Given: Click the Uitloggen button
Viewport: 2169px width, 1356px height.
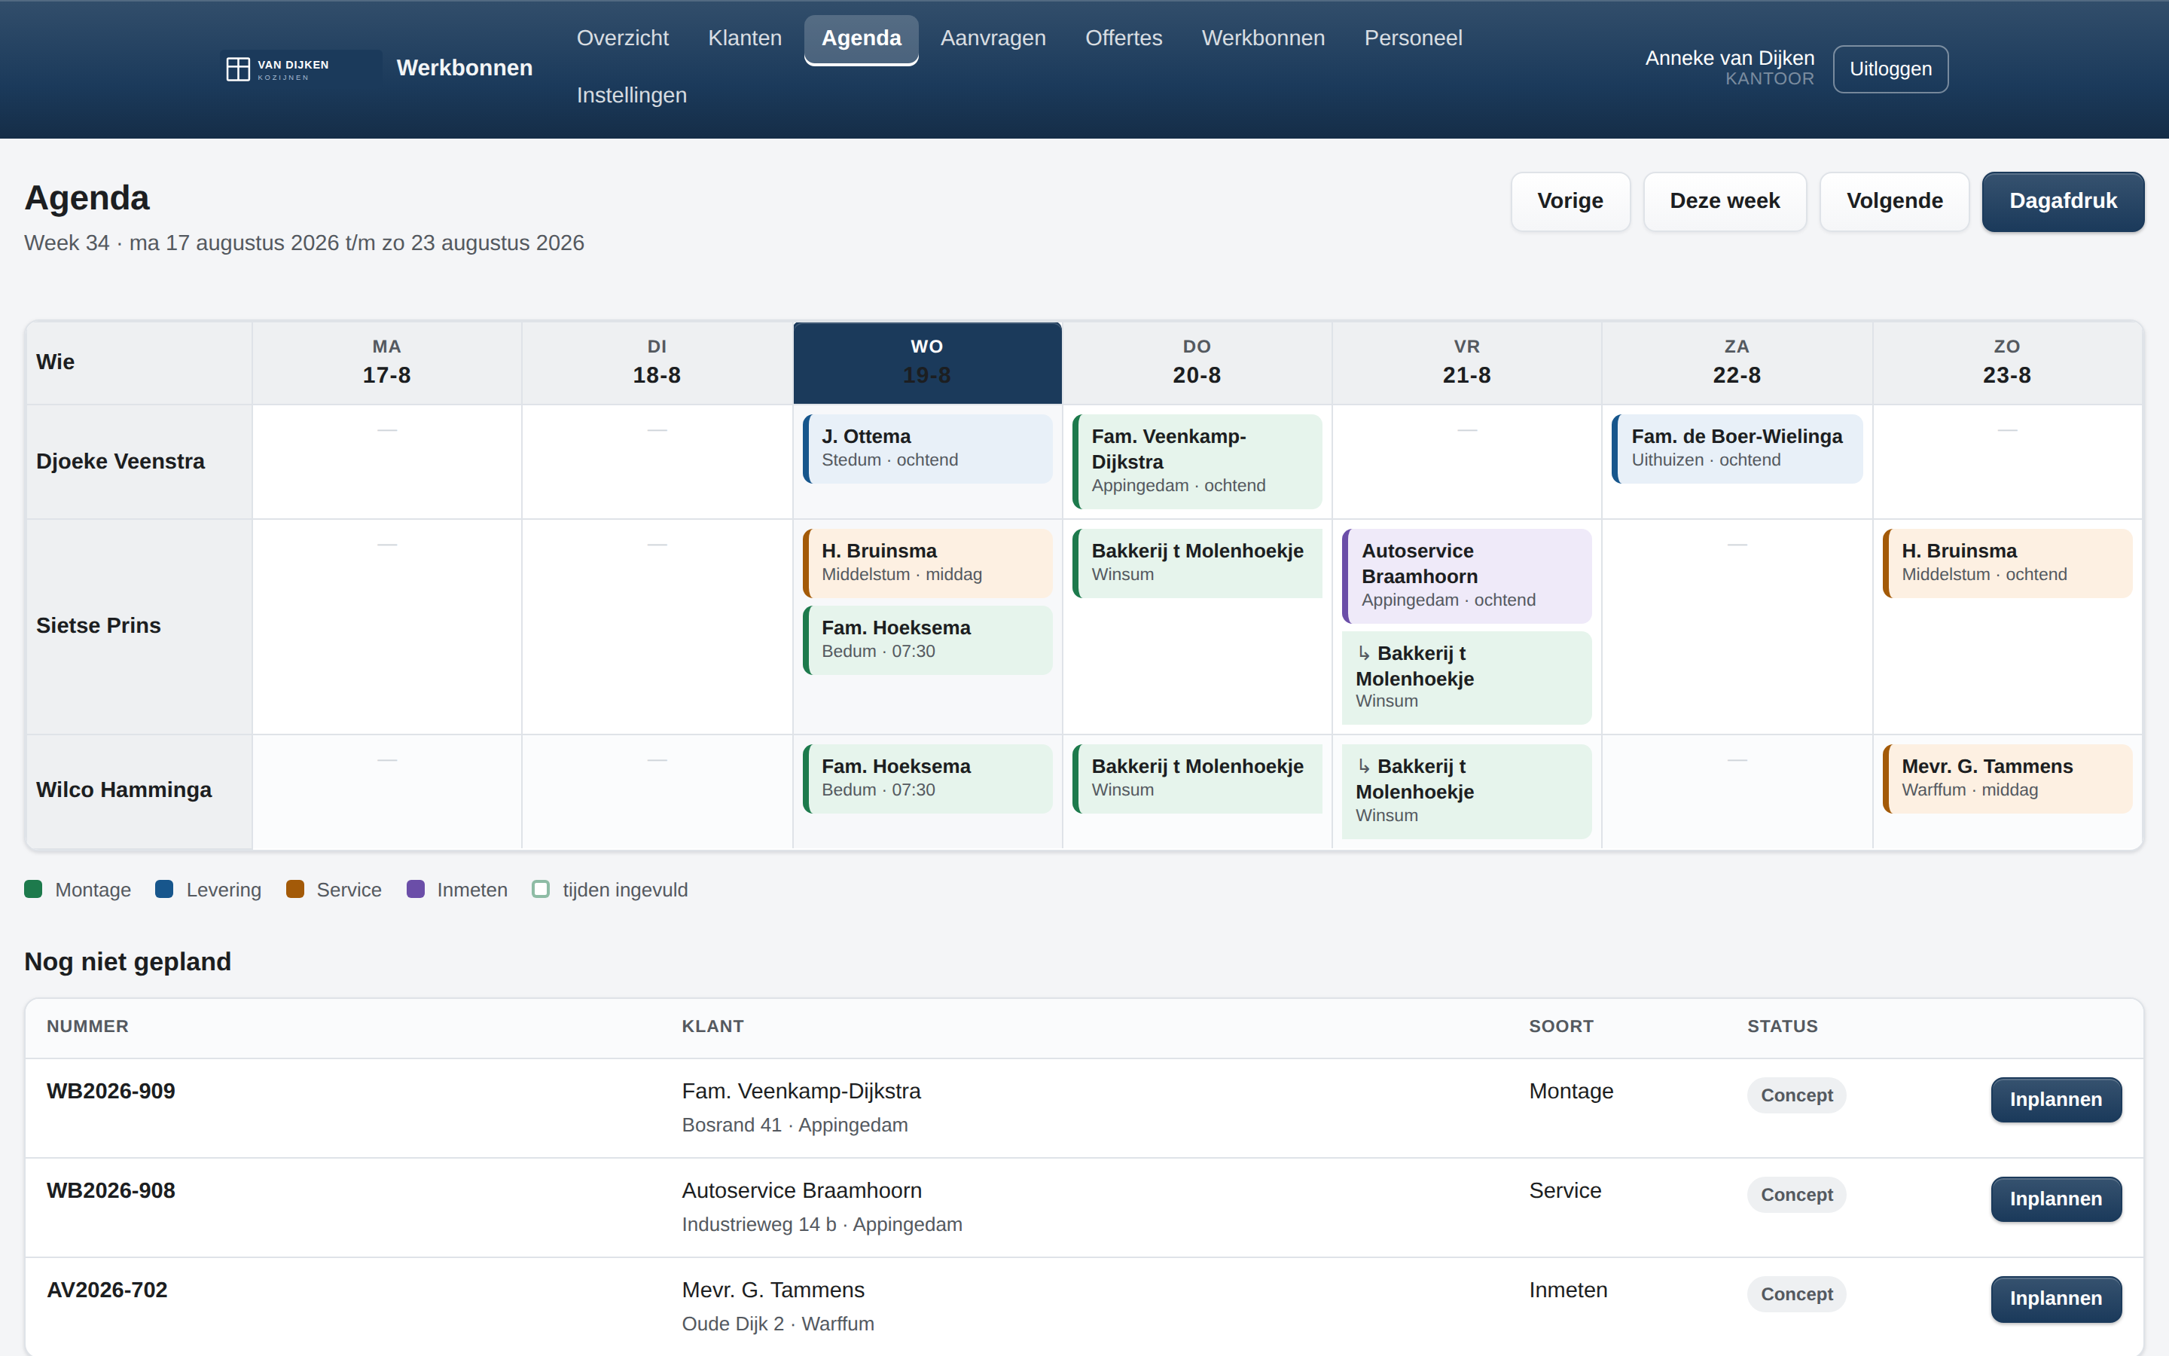Looking at the screenshot, I should [x=1890, y=69].
